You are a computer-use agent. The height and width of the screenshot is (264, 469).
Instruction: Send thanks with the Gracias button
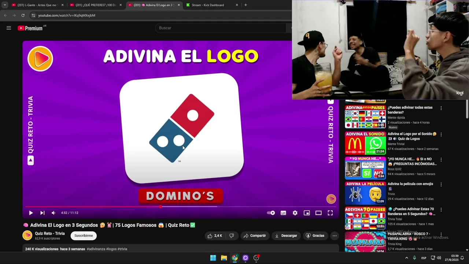(x=315, y=236)
